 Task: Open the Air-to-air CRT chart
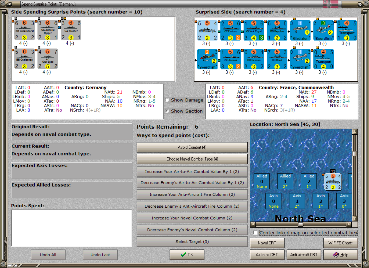click(267, 255)
